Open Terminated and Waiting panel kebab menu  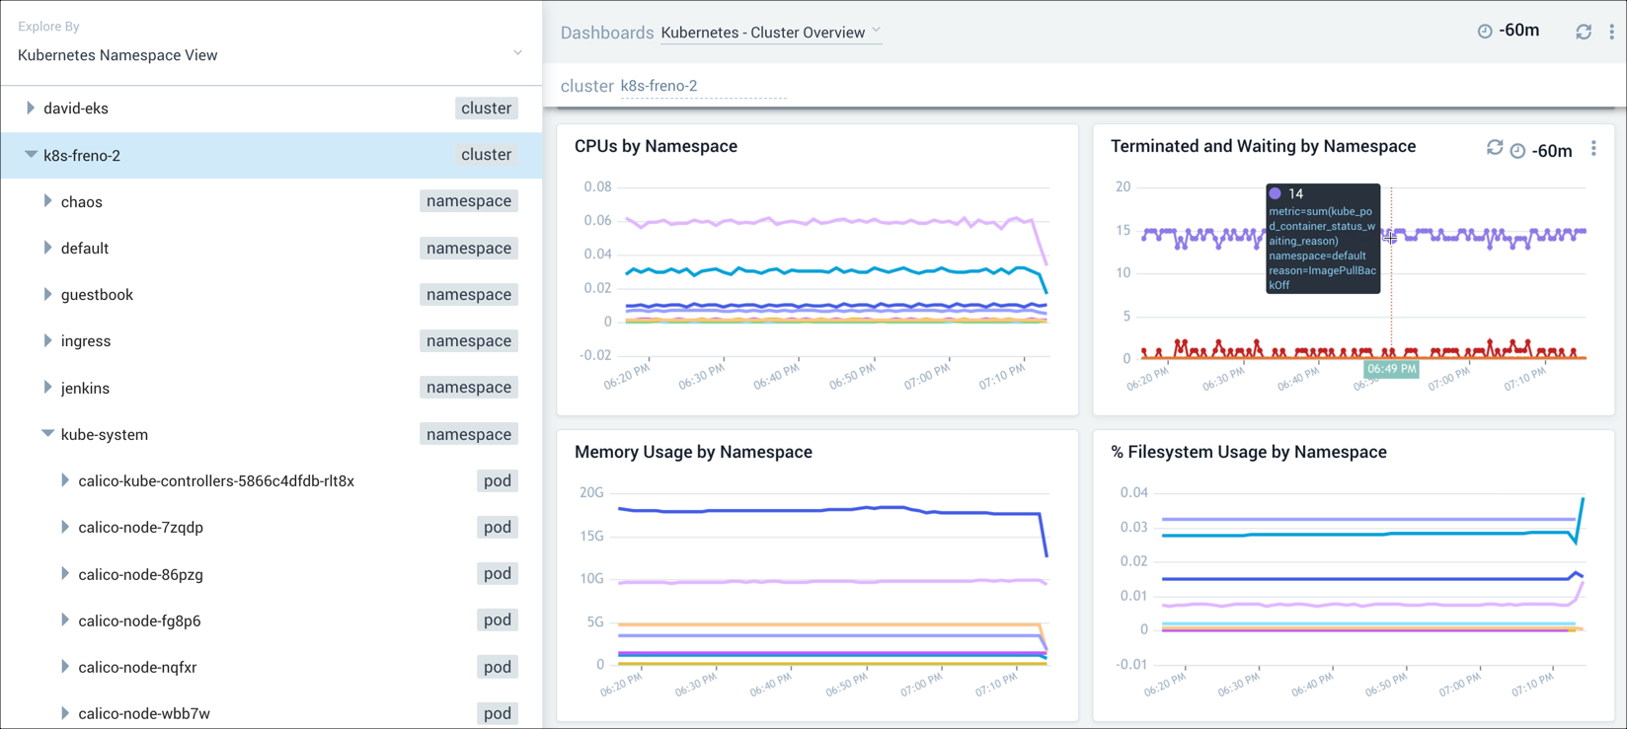point(1593,149)
